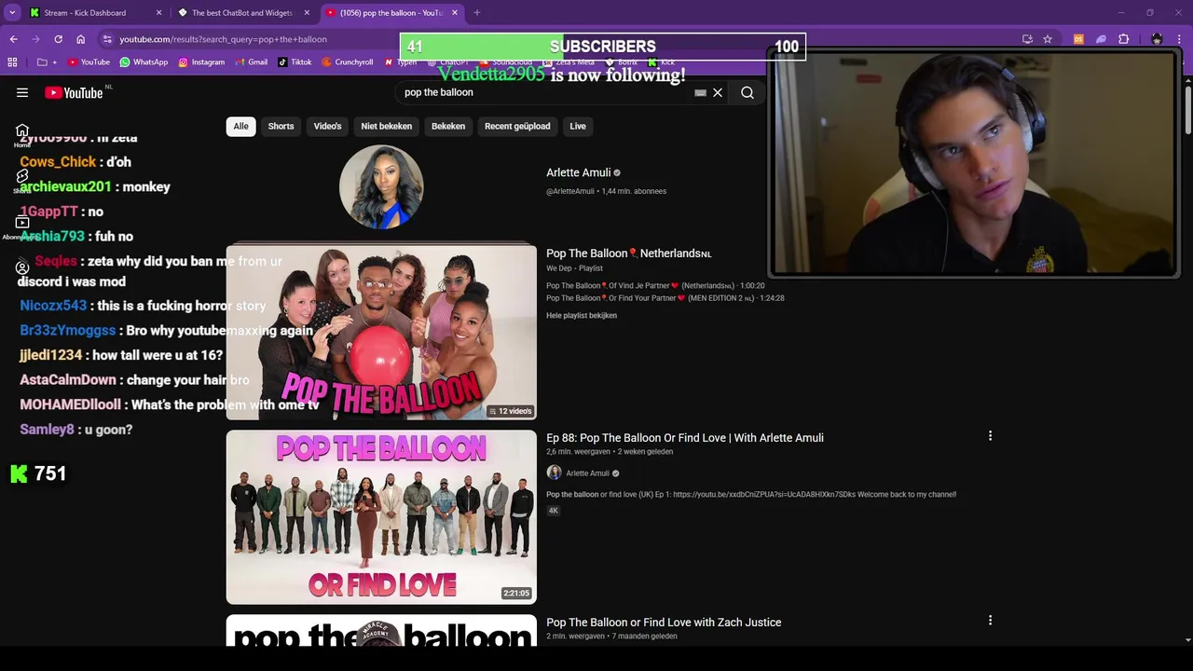Go forward in browser history
This screenshot has height=671, width=1193.
coord(35,39)
